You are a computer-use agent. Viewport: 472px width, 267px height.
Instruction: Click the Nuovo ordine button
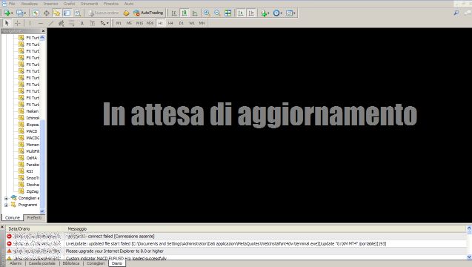[104, 13]
